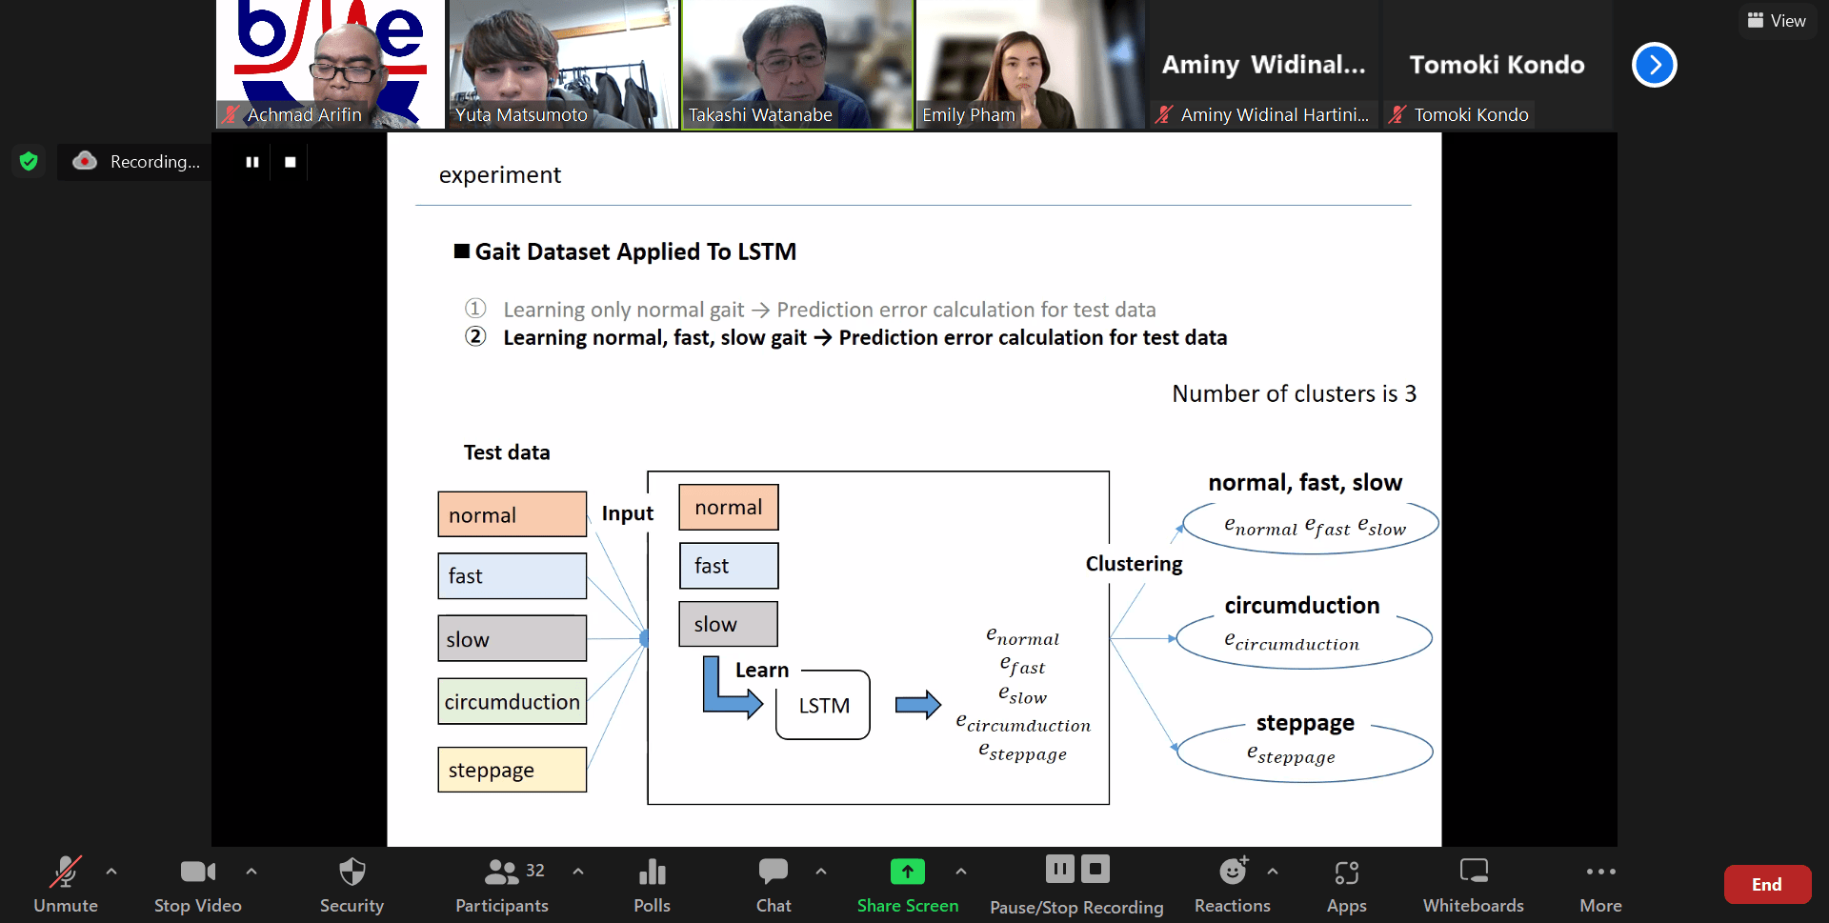Click the red End meeting button
Viewport: 1829px width, 923px height.
click(1767, 884)
